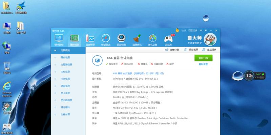Select 处理器信息 in the sidebar
Screen dimensions: 271x135
[68, 64]
